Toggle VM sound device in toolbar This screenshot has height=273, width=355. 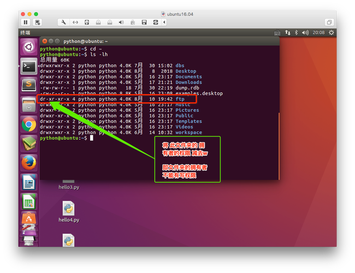click(x=121, y=22)
